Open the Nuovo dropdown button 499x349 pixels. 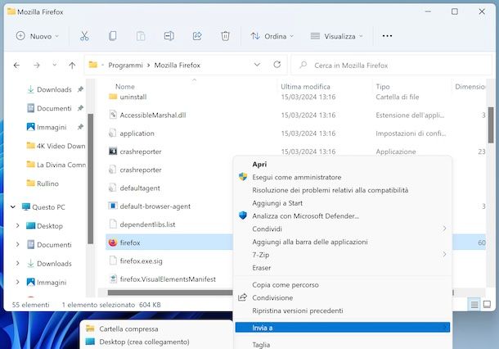pos(38,36)
